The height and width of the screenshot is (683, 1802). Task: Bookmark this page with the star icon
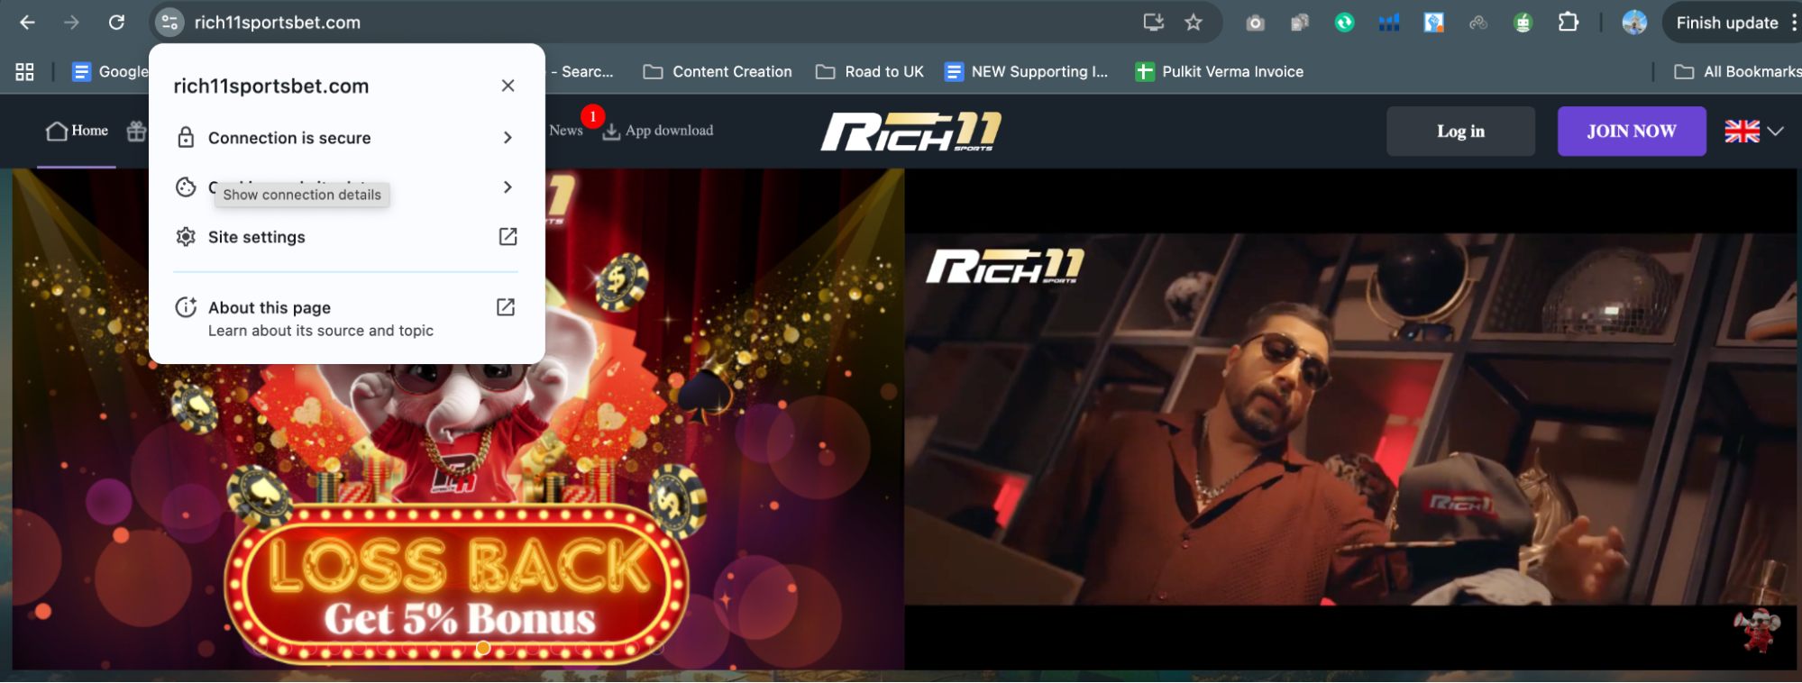tap(1194, 23)
